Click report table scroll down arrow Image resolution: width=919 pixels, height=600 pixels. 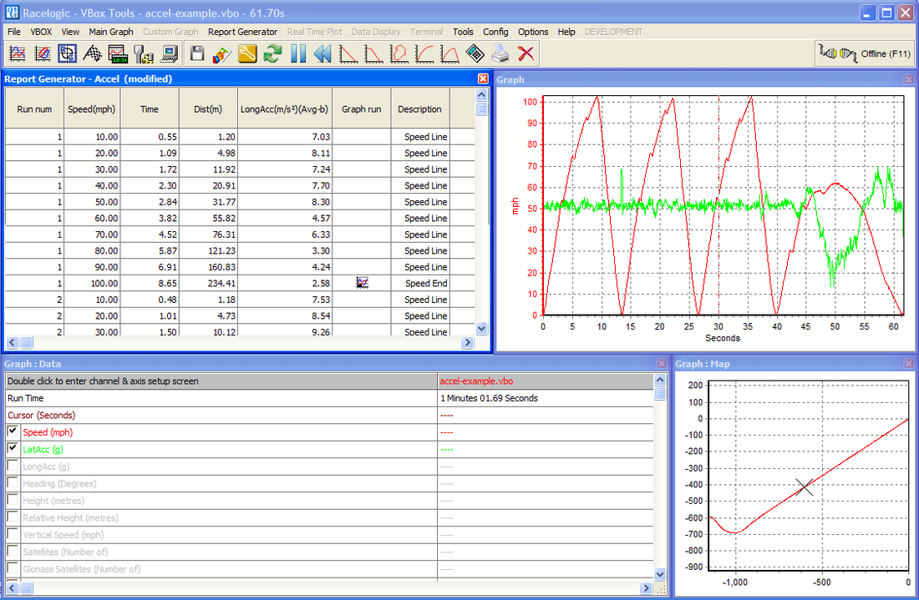click(482, 329)
